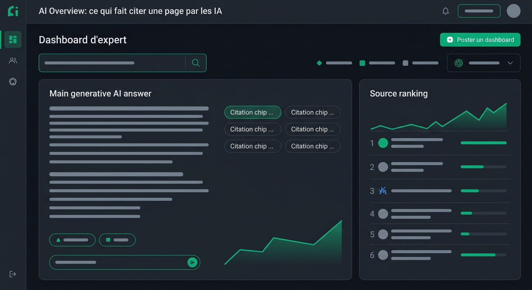532x290 pixels.
Task: Focus the prompt input under the answer
Action: coord(125,262)
